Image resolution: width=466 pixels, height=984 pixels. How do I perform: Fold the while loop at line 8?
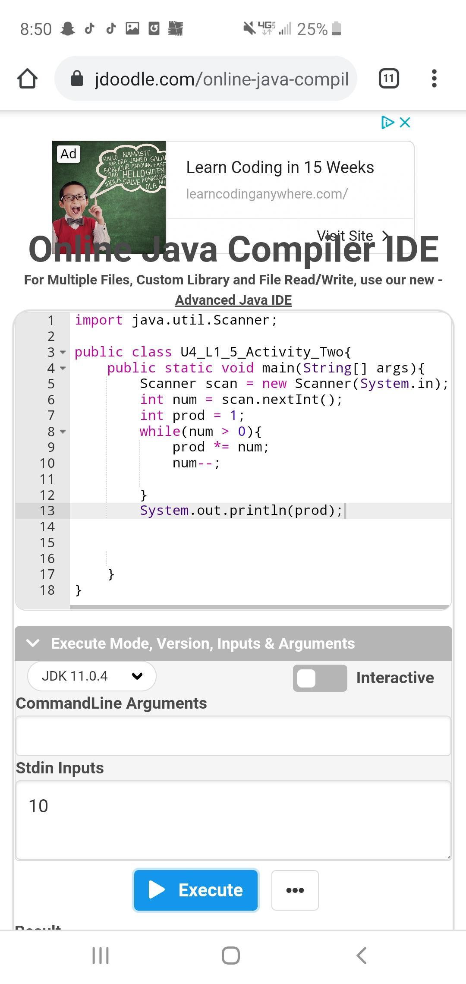coord(63,432)
